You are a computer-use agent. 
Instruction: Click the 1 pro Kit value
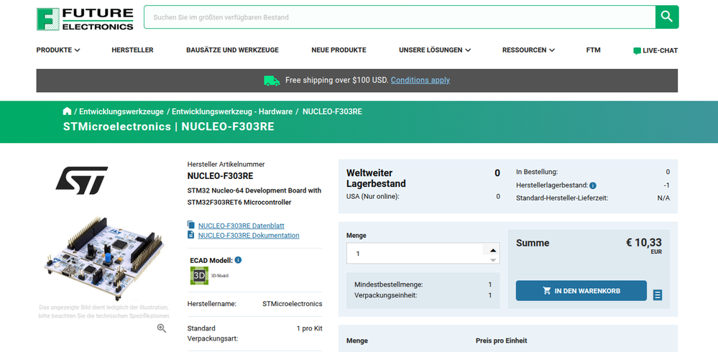click(x=309, y=328)
